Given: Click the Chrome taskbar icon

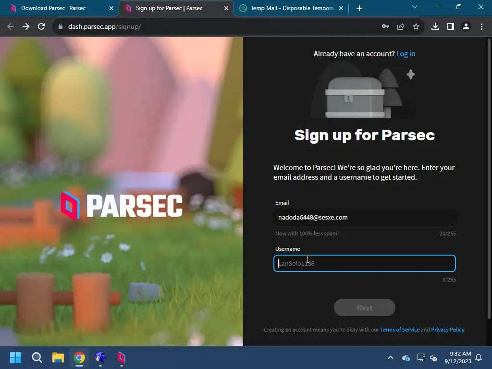Looking at the screenshot, I should pos(79,357).
